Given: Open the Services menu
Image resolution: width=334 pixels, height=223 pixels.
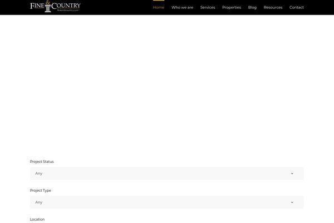Looking at the screenshot, I should [x=208, y=7].
